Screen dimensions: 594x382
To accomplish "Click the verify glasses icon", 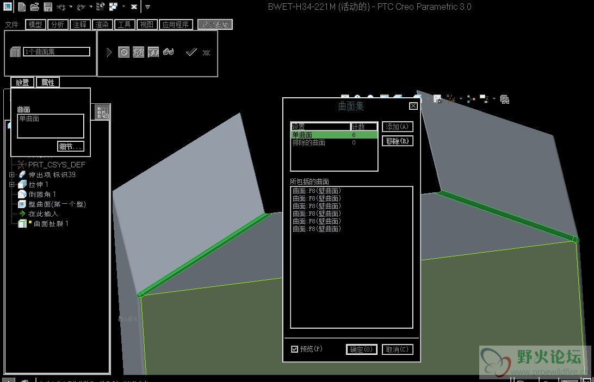I will [x=168, y=52].
